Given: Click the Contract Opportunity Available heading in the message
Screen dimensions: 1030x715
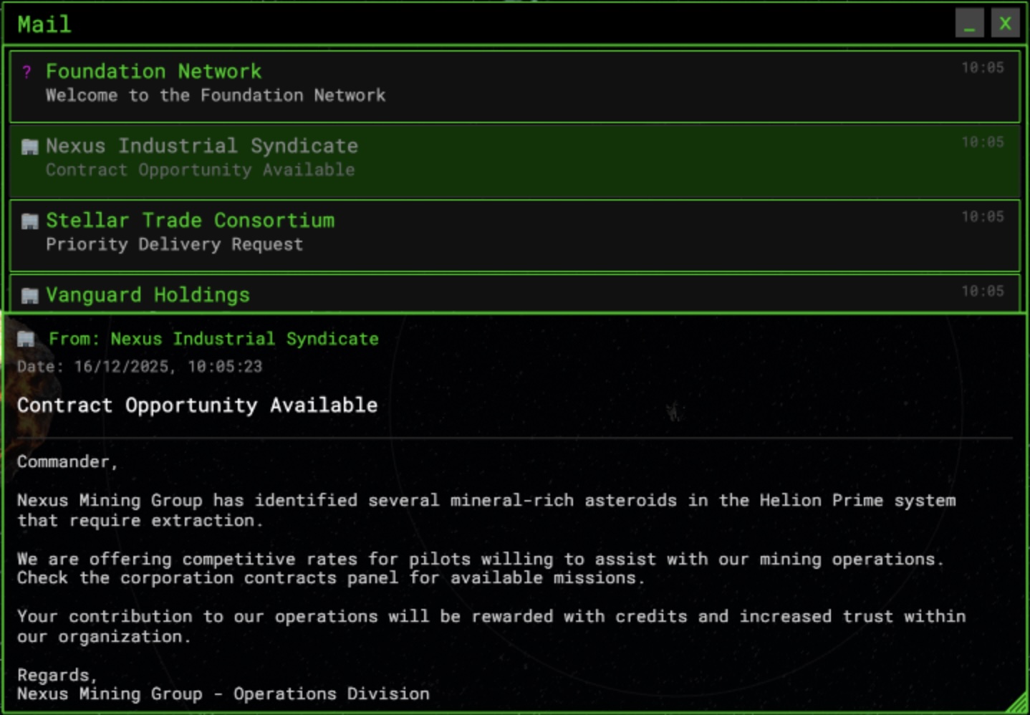Looking at the screenshot, I should tap(197, 405).
